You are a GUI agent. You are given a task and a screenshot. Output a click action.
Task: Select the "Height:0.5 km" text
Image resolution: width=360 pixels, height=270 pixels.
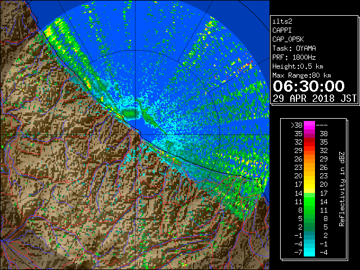pos(298,66)
